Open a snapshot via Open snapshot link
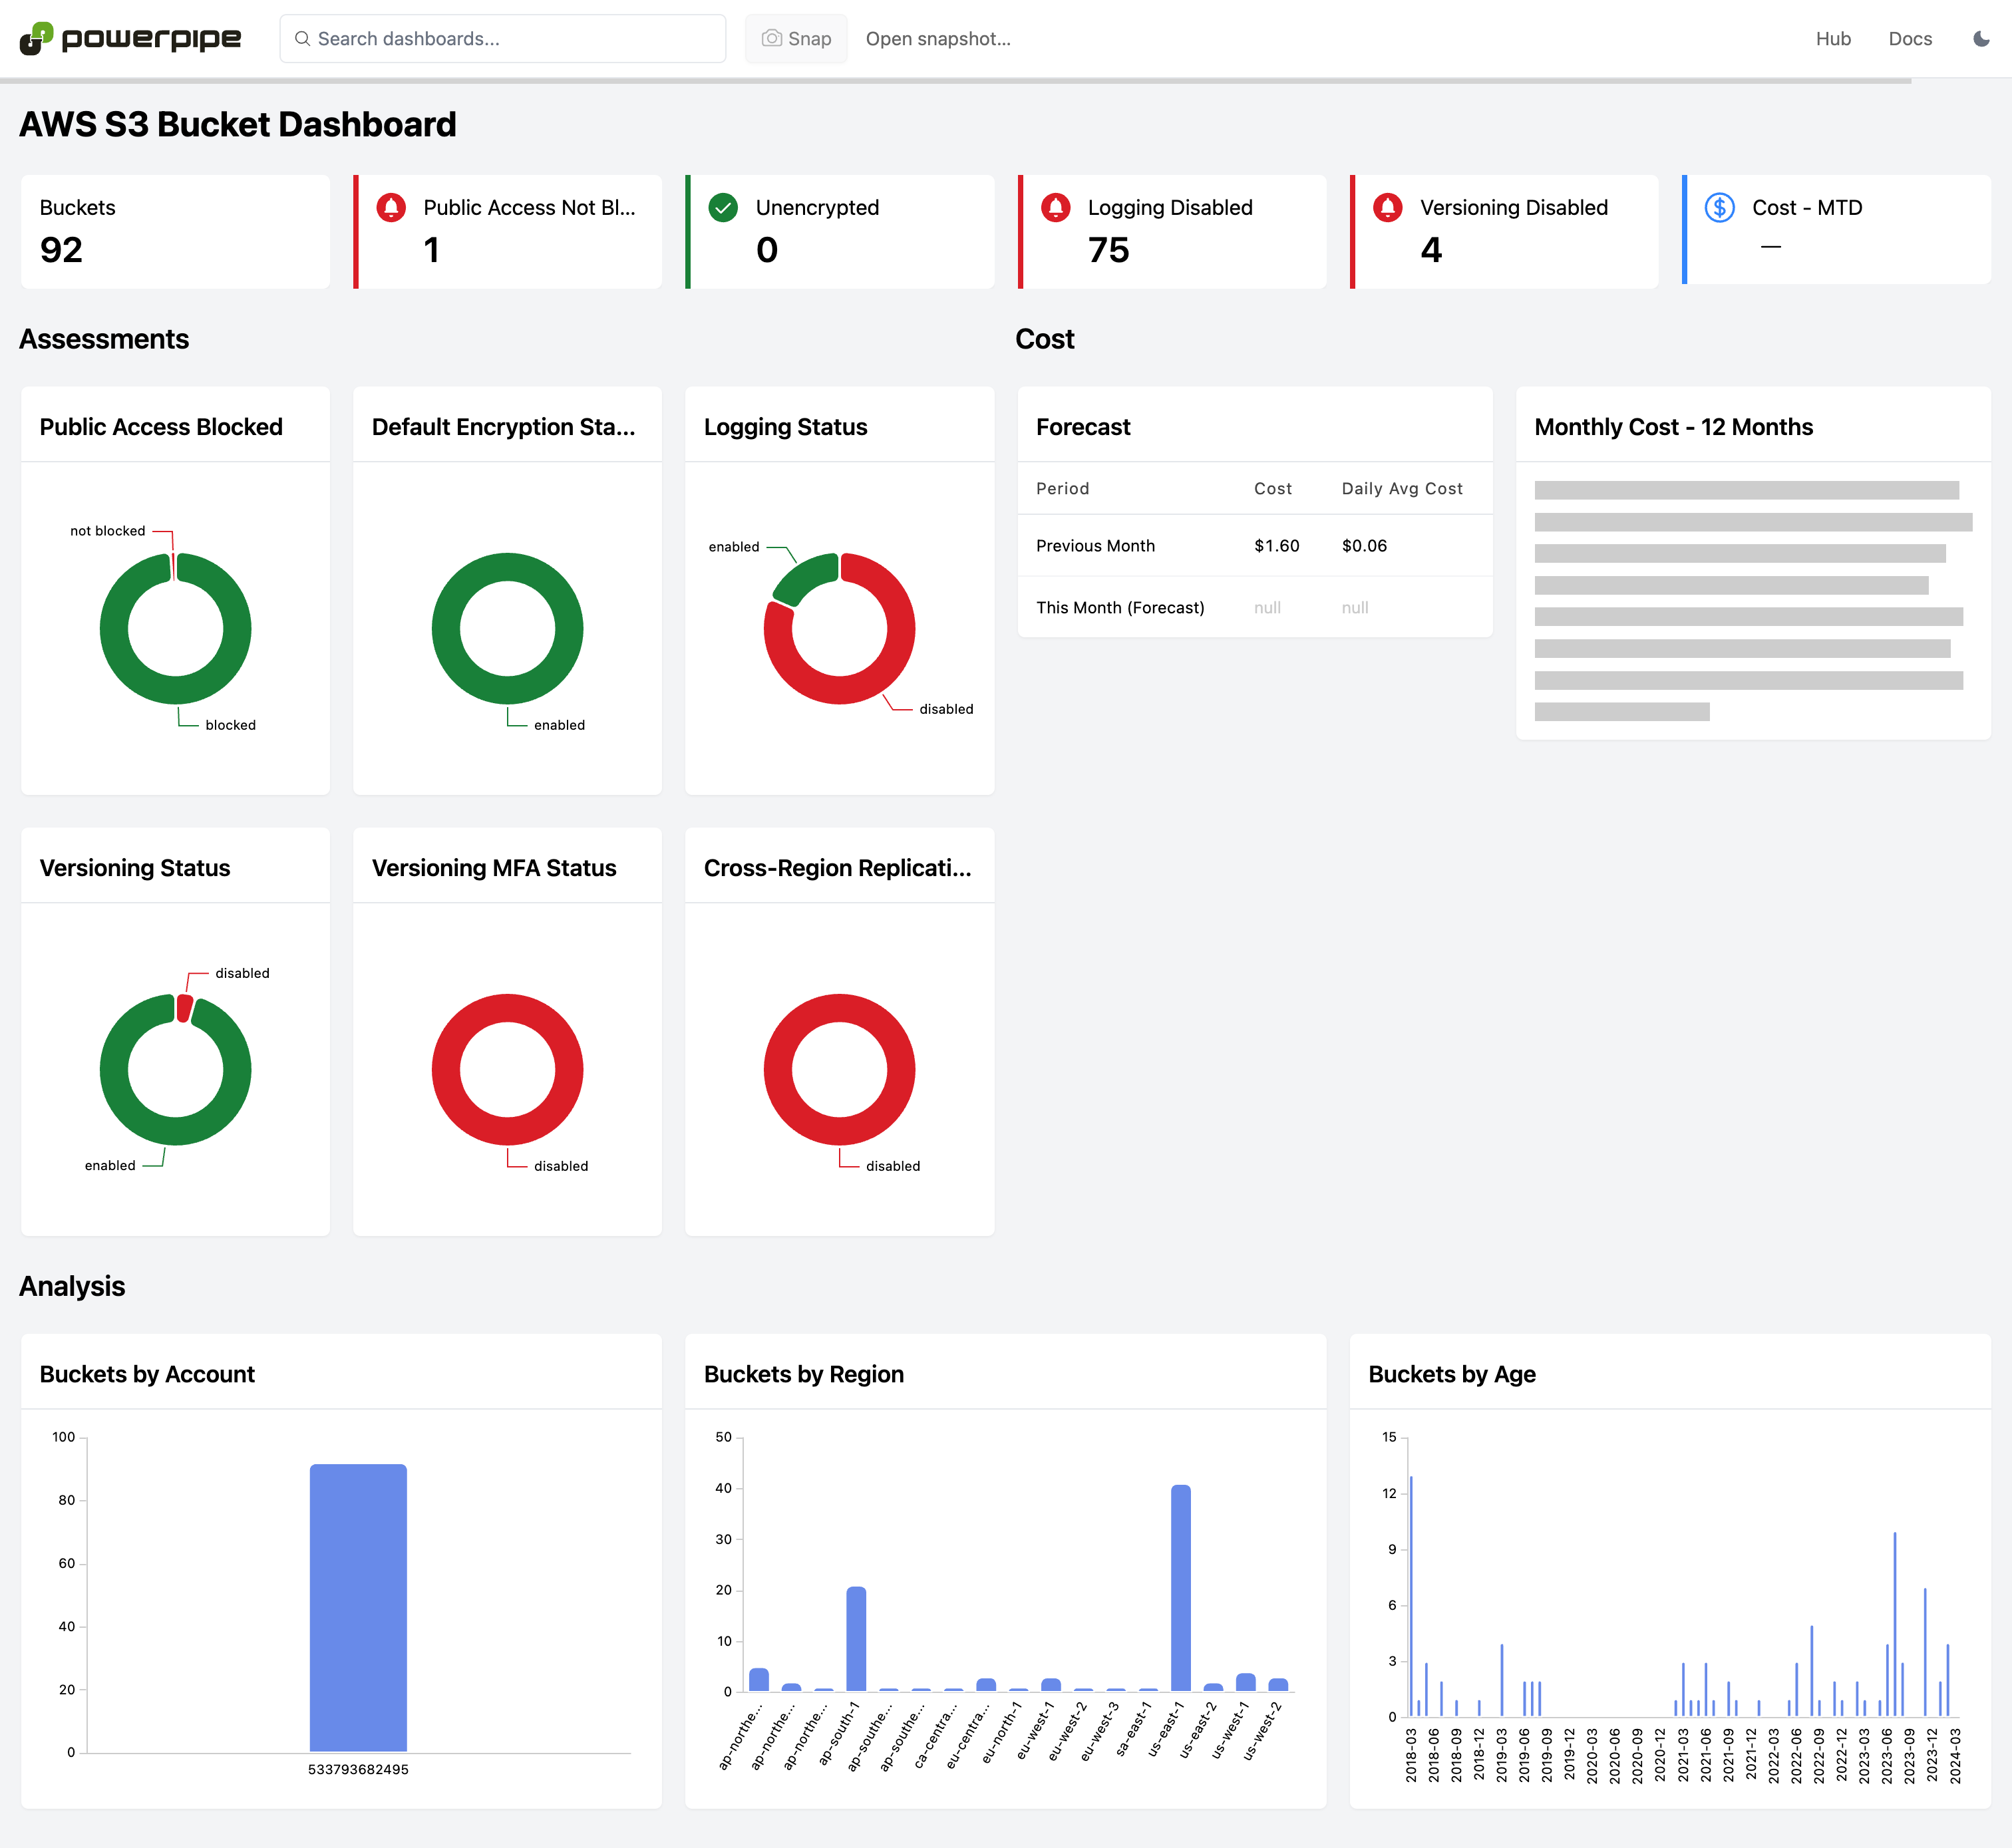 click(x=938, y=39)
